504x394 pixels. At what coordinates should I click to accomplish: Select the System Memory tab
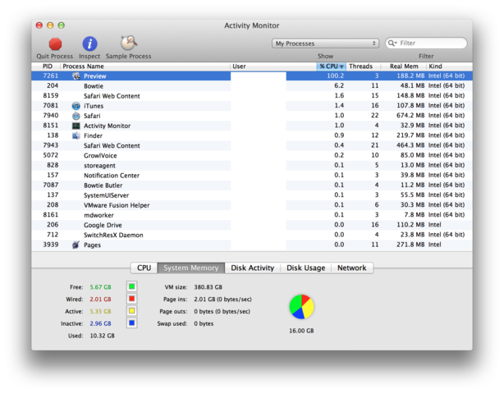[191, 268]
